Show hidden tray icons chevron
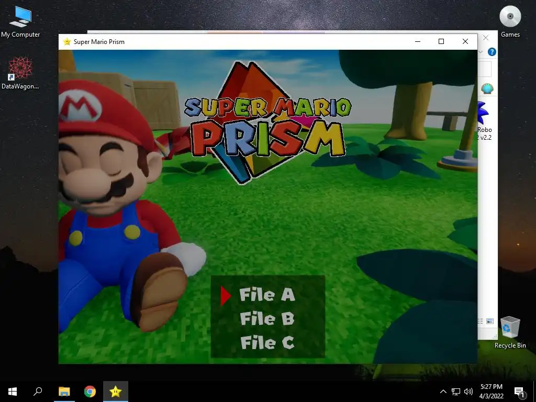 point(443,392)
